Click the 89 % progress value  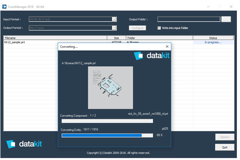(x=159, y=135)
